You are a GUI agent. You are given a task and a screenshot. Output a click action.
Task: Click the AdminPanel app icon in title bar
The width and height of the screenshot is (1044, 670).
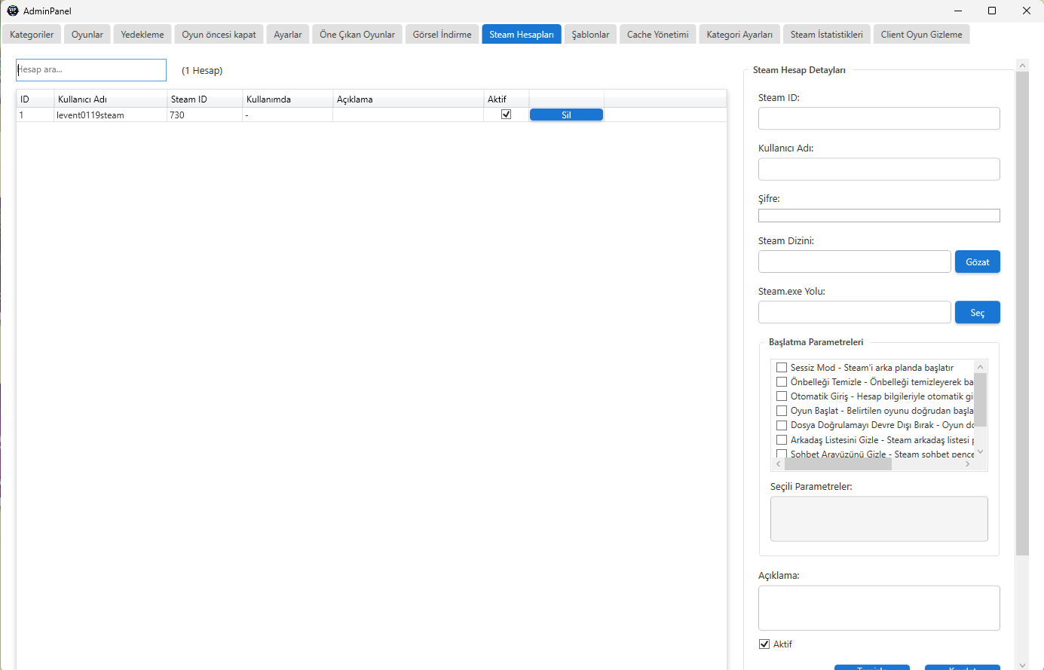pos(12,11)
